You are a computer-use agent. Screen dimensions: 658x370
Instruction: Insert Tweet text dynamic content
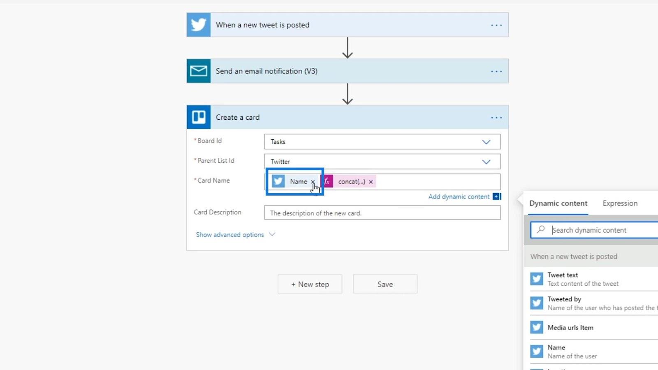594,279
